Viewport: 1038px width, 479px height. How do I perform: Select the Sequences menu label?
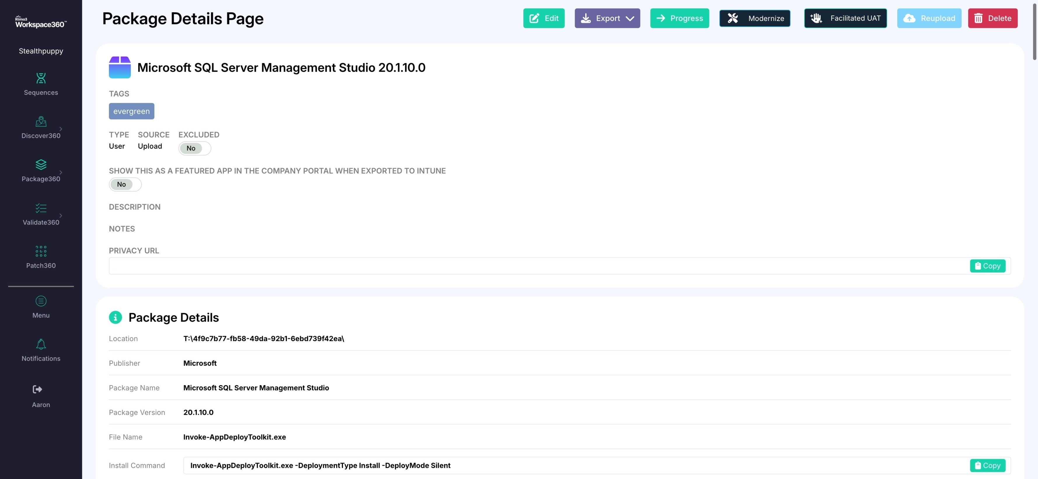41,93
